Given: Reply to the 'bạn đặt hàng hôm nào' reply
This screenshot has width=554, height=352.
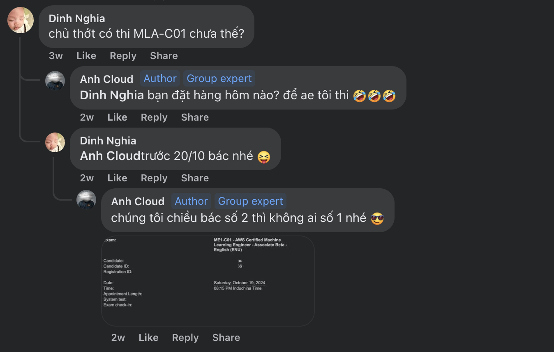Looking at the screenshot, I should click(154, 117).
